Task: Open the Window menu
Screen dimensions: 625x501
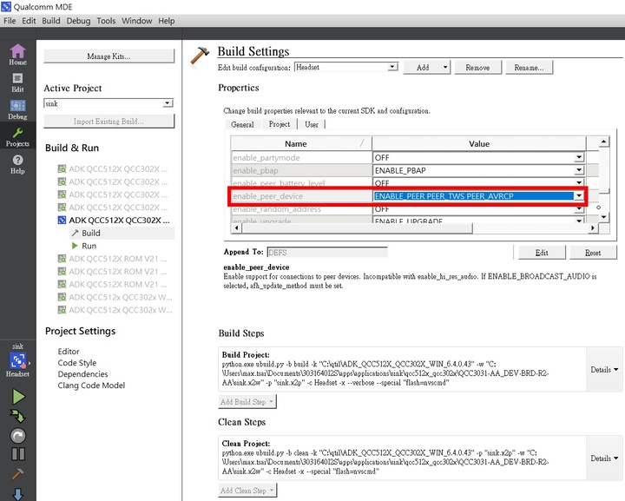Action: coord(137,21)
